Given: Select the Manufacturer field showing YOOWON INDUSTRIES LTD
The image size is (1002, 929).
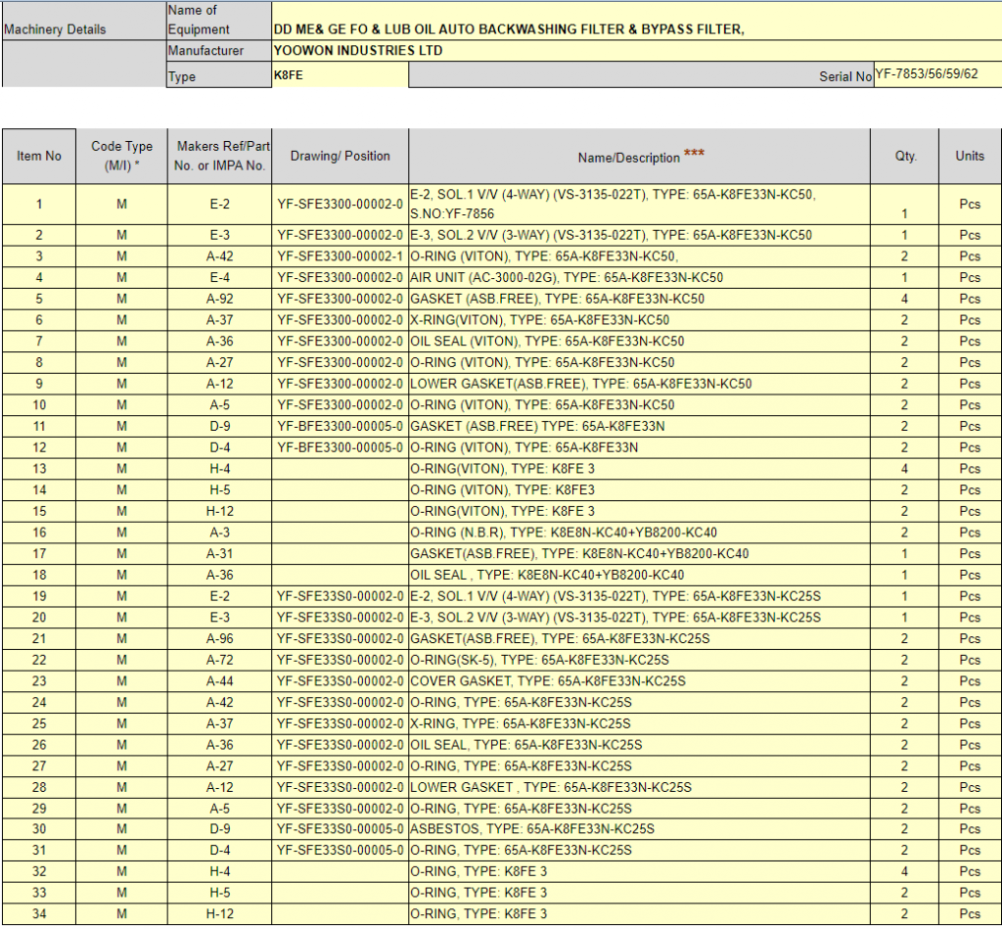Looking at the screenshot, I should [x=636, y=51].
